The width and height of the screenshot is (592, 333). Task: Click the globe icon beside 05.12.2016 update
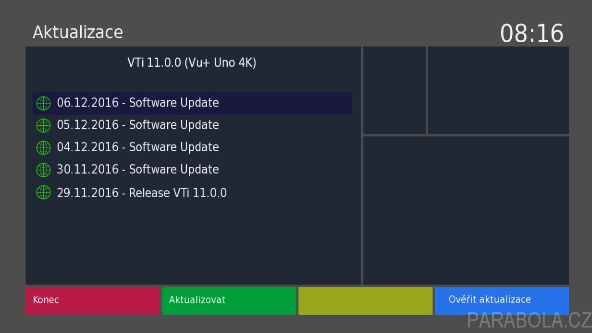(43, 125)
